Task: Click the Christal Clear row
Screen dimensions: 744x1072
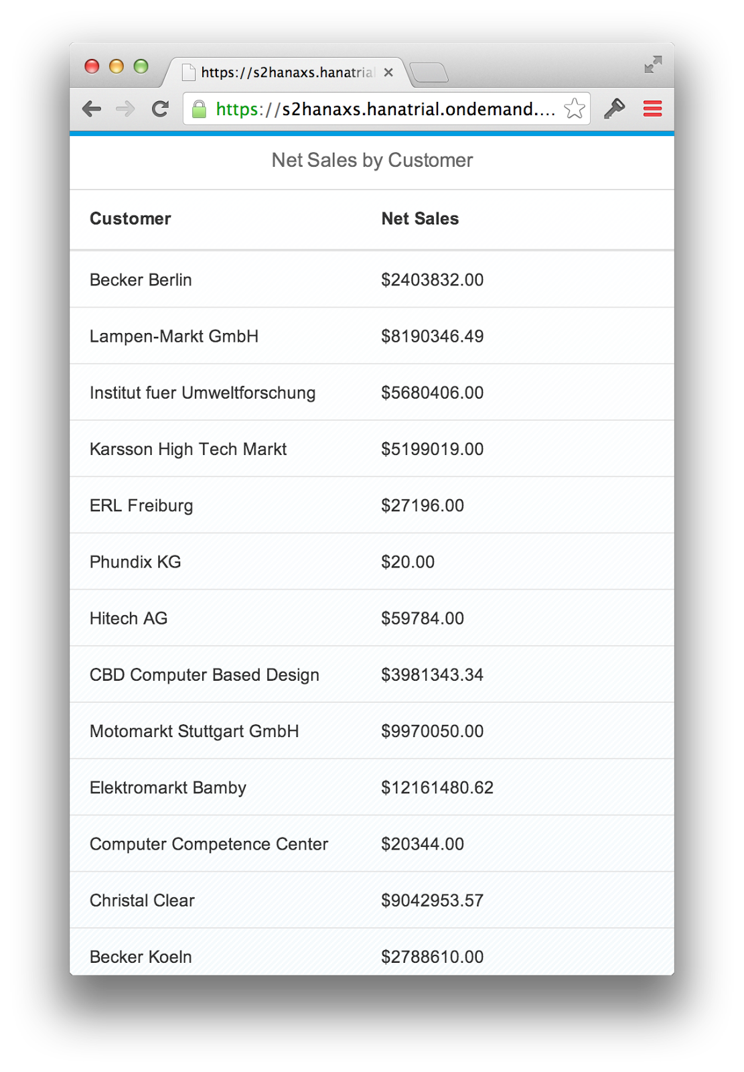Action: (x=372, y=900)
